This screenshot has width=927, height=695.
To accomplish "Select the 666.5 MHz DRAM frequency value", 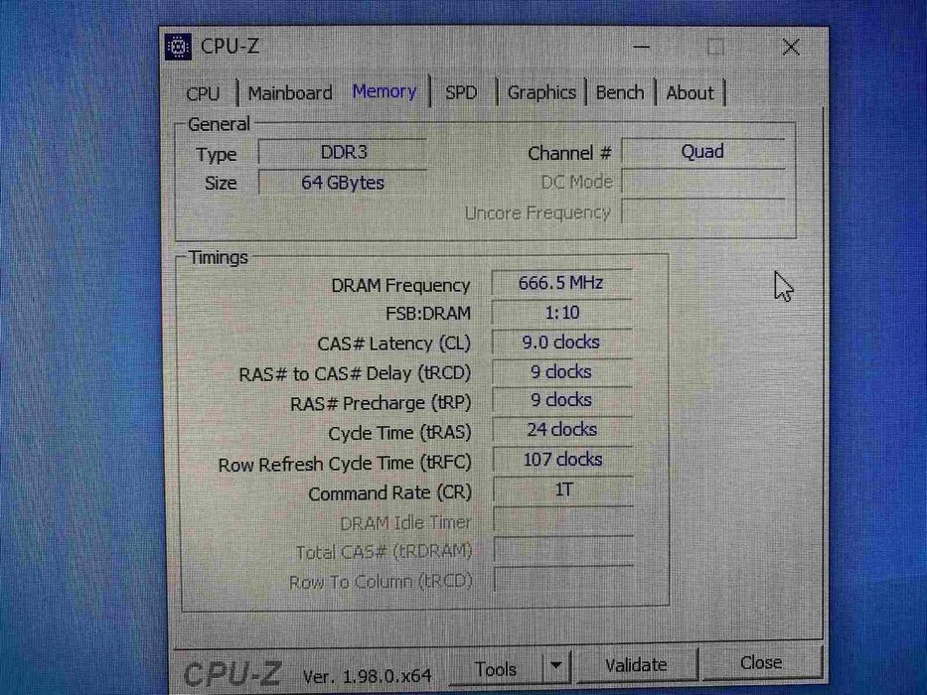I will 561,283.
